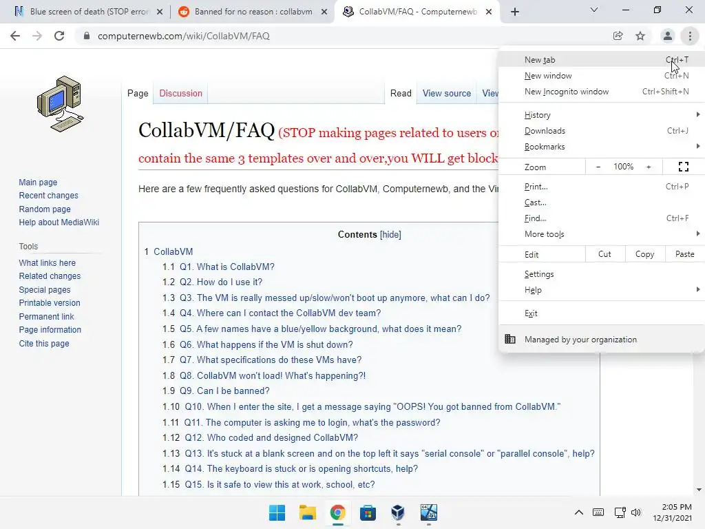Click Copy in the Edit row
Image resolution: width=705 pixels, height=529 pixels.
(644, 254)
